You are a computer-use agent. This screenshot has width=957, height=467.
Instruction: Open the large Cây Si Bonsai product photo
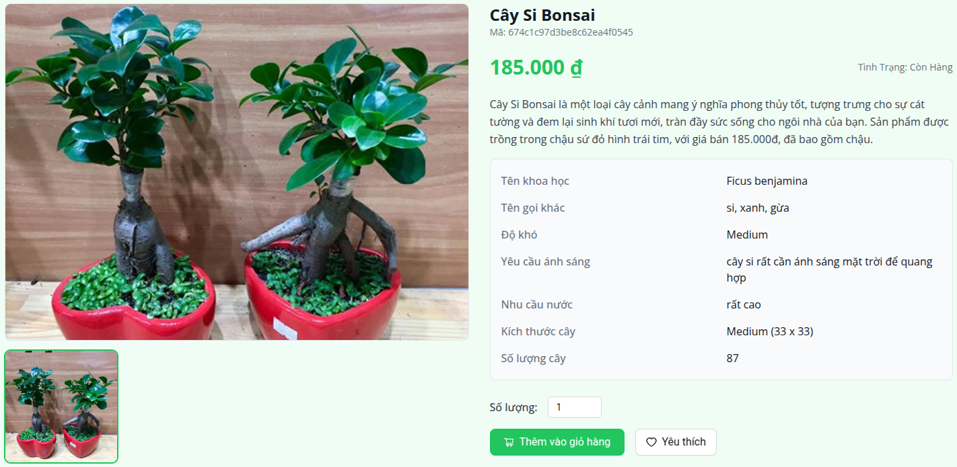click(x=237, y=172)
